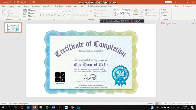
Task: Click the Sign in button
Action: (x=168, y=2)
